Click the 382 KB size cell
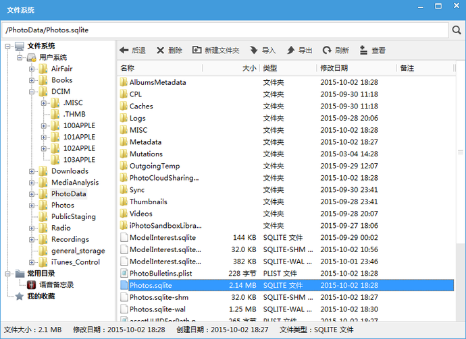The width and height of the screenshot is (466, 339). (244, 261)
